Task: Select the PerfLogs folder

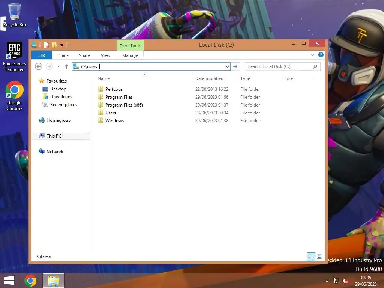Action: (x=114, y=89)
